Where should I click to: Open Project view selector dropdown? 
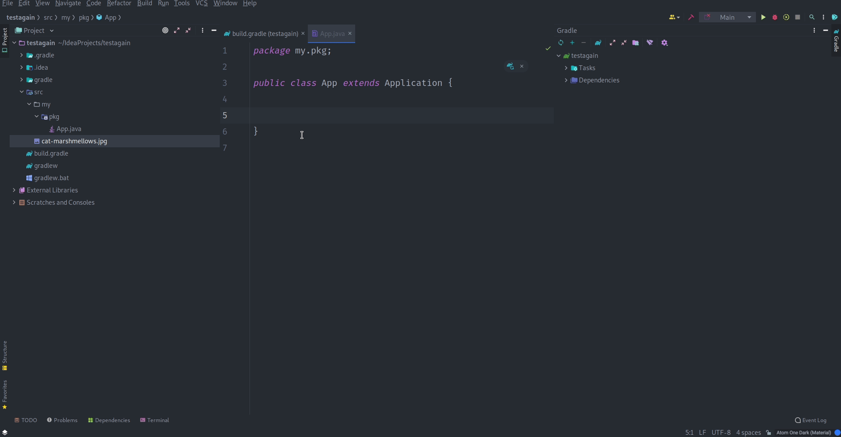34,30
